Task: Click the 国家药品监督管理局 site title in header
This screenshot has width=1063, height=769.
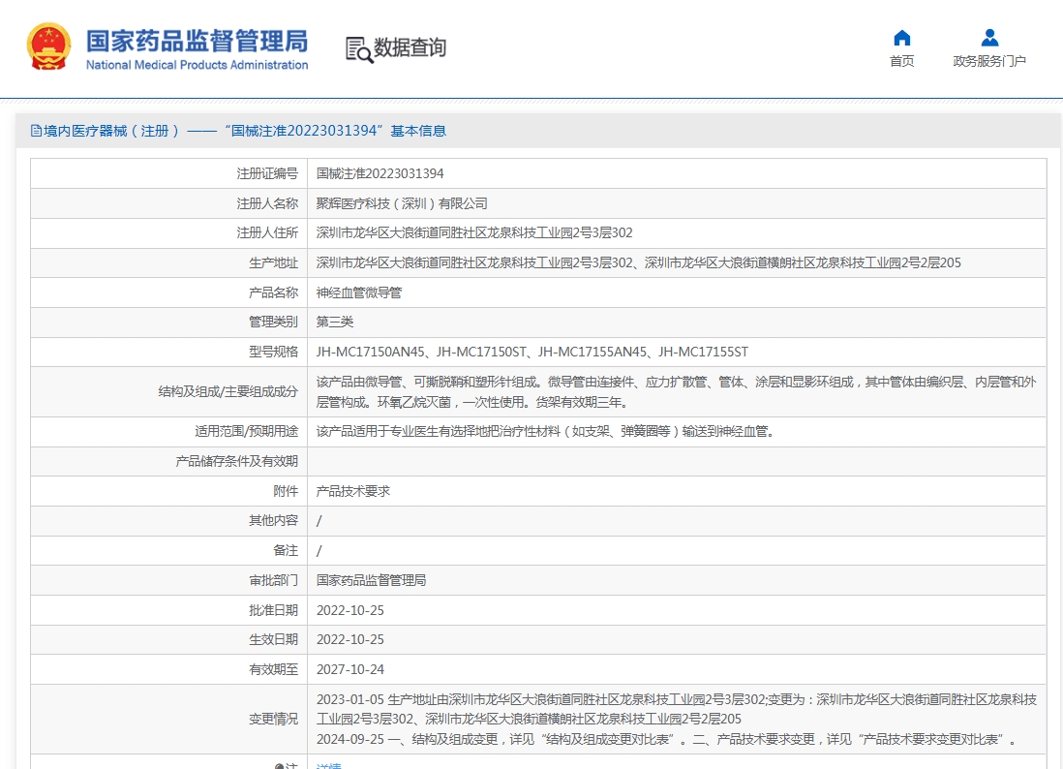Action: click(x=197, y=41)
